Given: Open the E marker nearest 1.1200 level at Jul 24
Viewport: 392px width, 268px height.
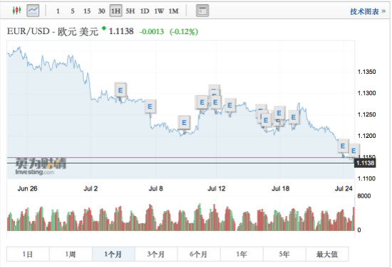Looking at the screenshot, I should coord(343,146).
